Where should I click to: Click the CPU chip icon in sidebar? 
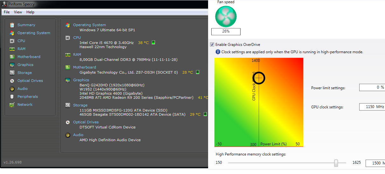tap(12, 41)
